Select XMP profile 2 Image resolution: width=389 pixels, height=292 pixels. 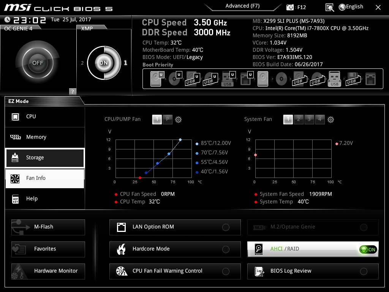click(x=82, y=63)
